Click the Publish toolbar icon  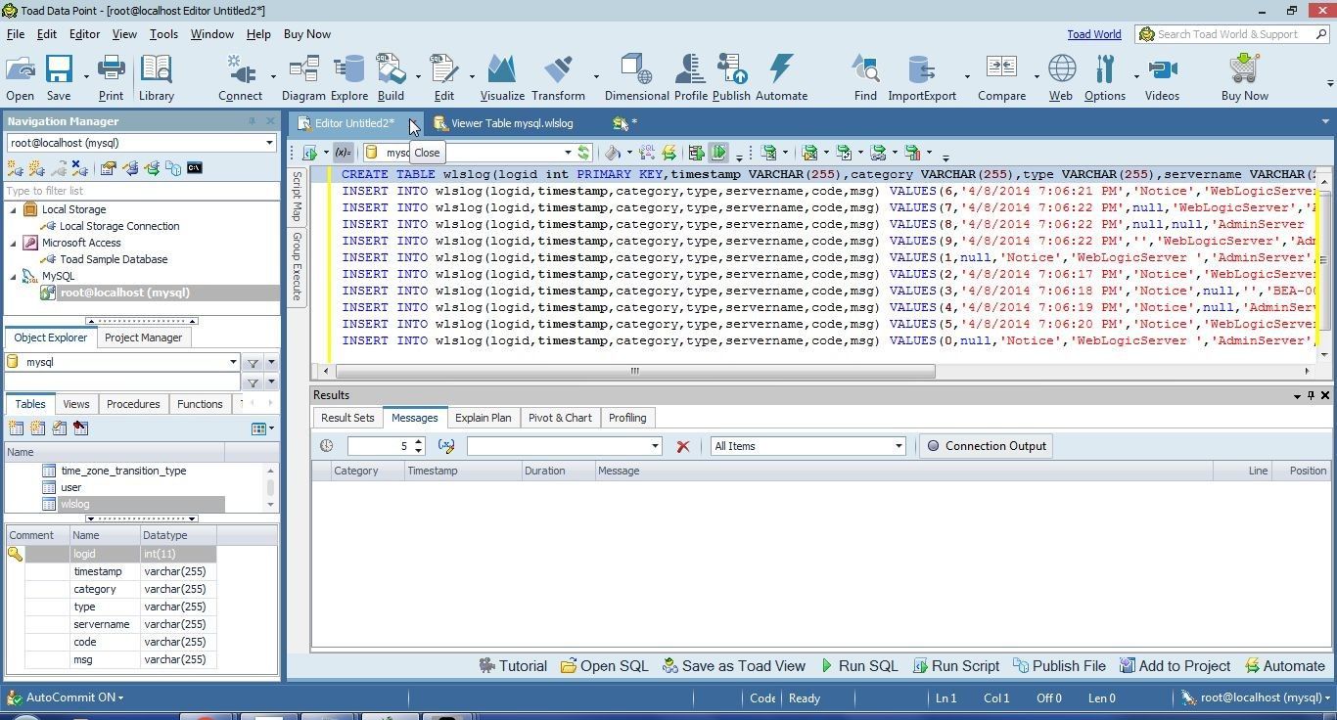(x=731, y=78)
